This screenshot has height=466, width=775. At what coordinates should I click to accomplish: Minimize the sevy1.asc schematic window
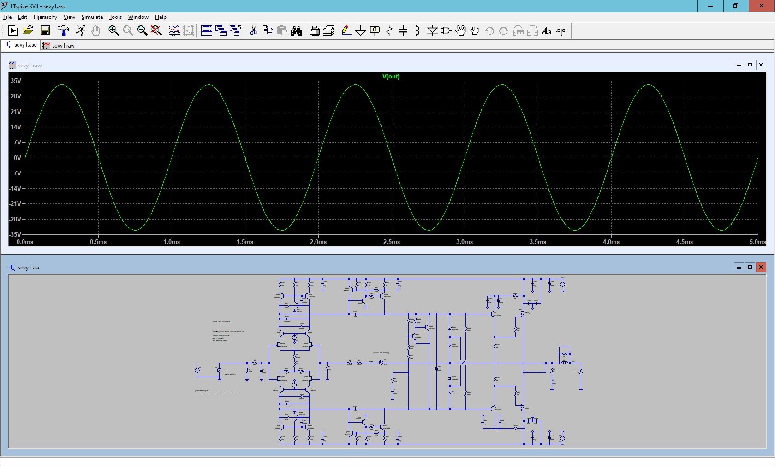739,267
